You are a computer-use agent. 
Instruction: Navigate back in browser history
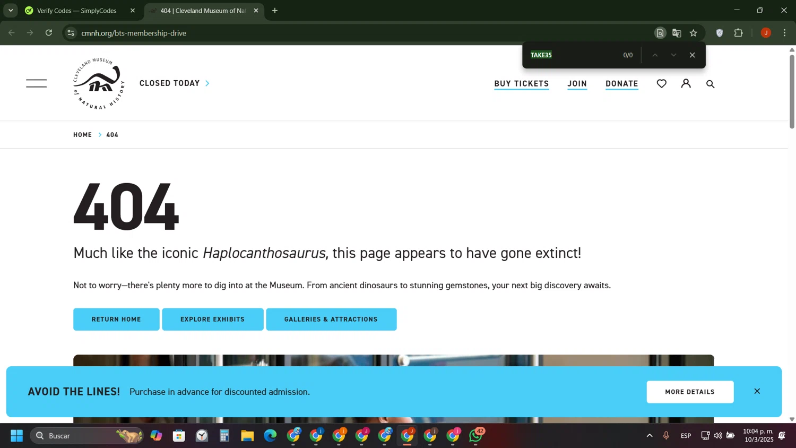coord(12,33)
